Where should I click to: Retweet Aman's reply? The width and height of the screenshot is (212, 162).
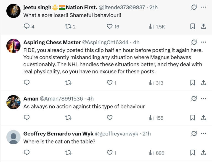pos(68,118)
